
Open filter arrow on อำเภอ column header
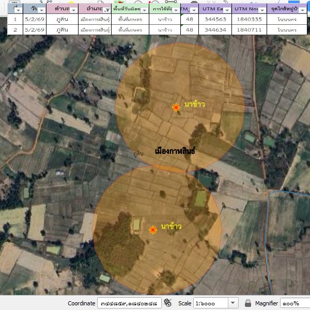[106, 10]
